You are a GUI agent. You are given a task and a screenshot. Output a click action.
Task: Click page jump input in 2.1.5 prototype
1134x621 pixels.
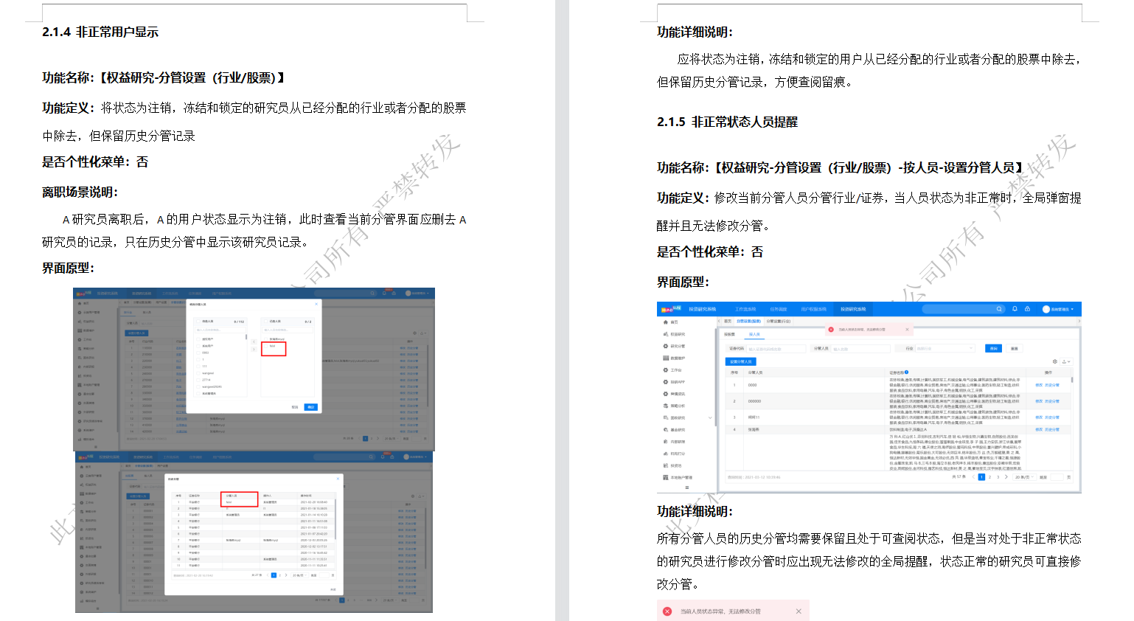pyautogui.click(x=1056, y=477)
